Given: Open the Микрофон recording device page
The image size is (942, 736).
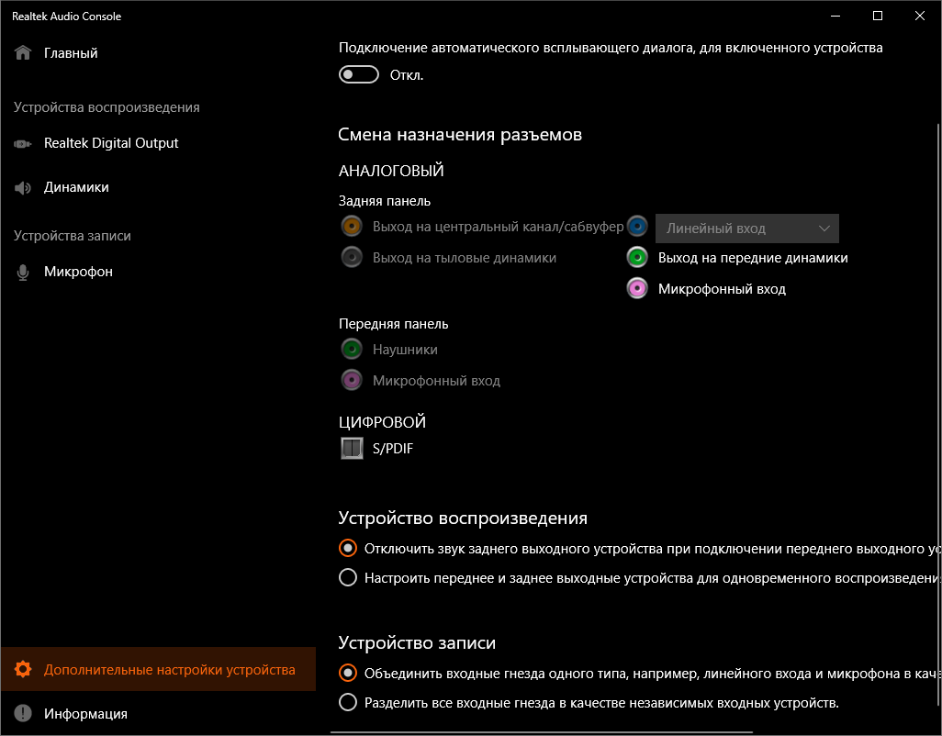Looking at the screenshot, I should (x=78, y=272).
